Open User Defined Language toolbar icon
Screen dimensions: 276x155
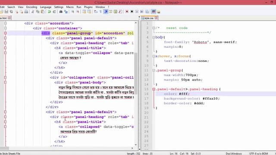pyautogui.click(x=110, y=12)
